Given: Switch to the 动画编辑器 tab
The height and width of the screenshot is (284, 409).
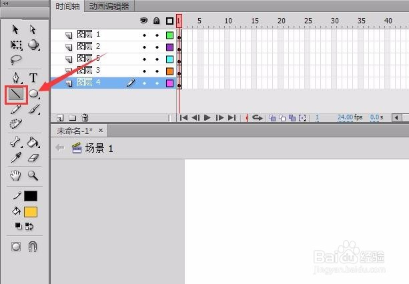Looking at the screenshot, I should pos(109,6).
